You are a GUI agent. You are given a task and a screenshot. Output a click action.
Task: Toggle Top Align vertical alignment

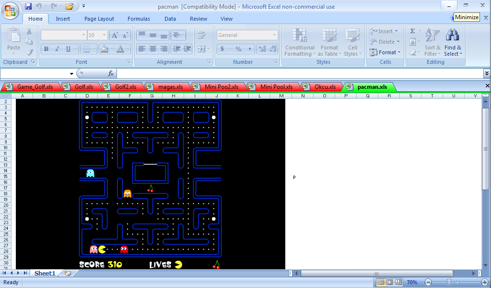tap(142, 35)
